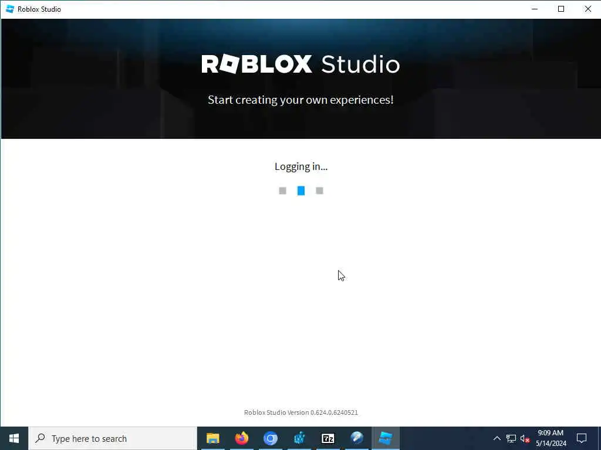
Task: Click the Roblox Studio title bar icon
Action: (10, 9)
